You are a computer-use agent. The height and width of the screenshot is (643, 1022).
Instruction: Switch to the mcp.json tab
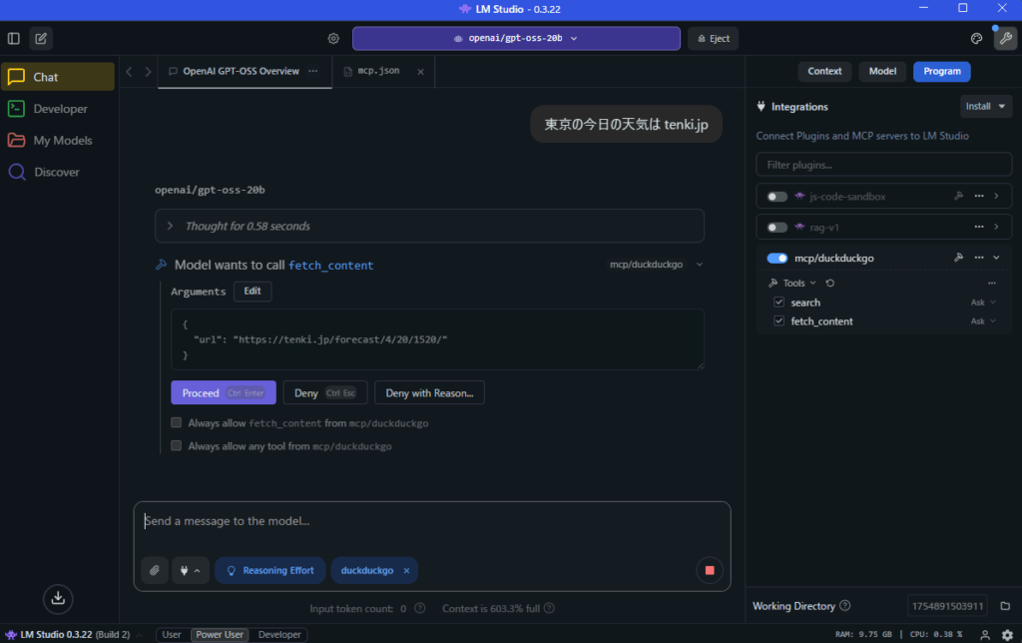point(378,72)
